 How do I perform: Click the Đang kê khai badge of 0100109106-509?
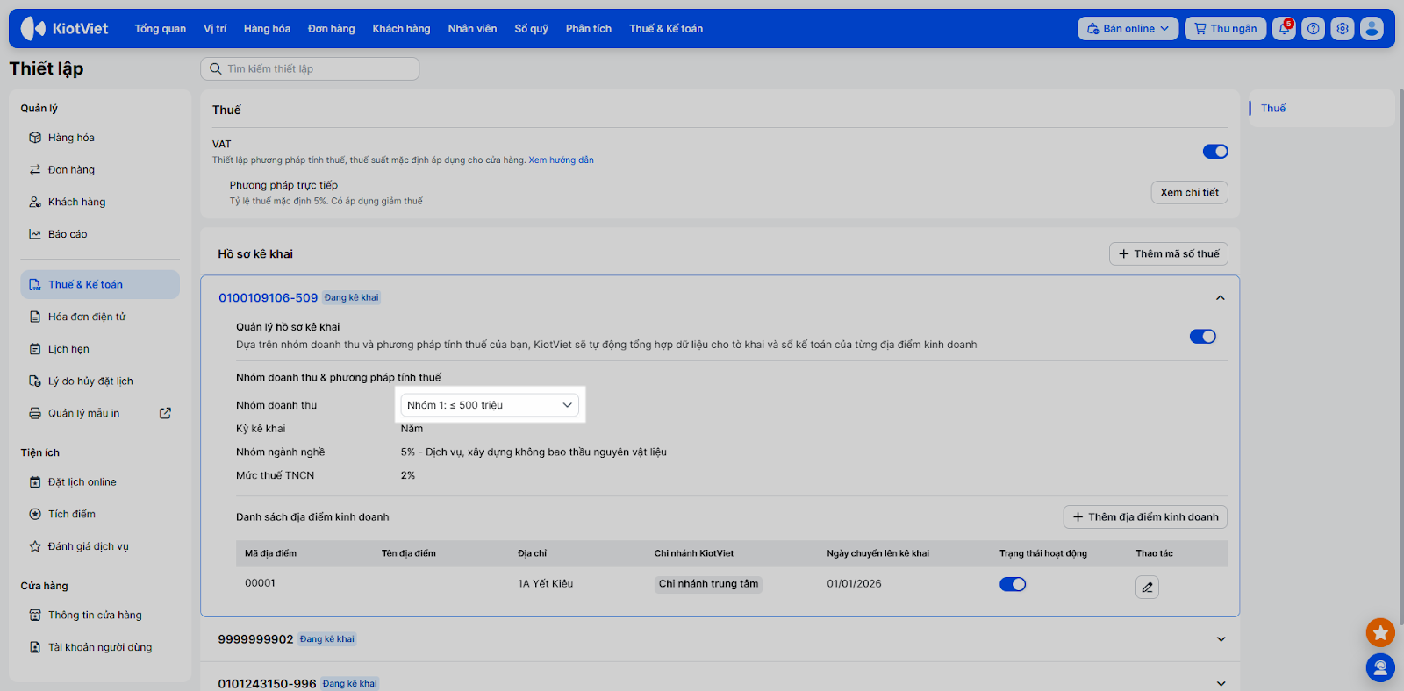click(x=351, y=298)
